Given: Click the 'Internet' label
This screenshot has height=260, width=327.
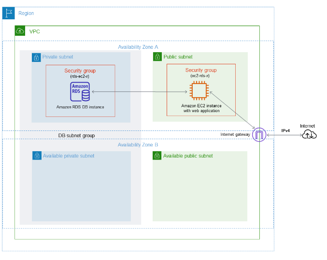Looking at the screenshot, I should click(307, 126).
